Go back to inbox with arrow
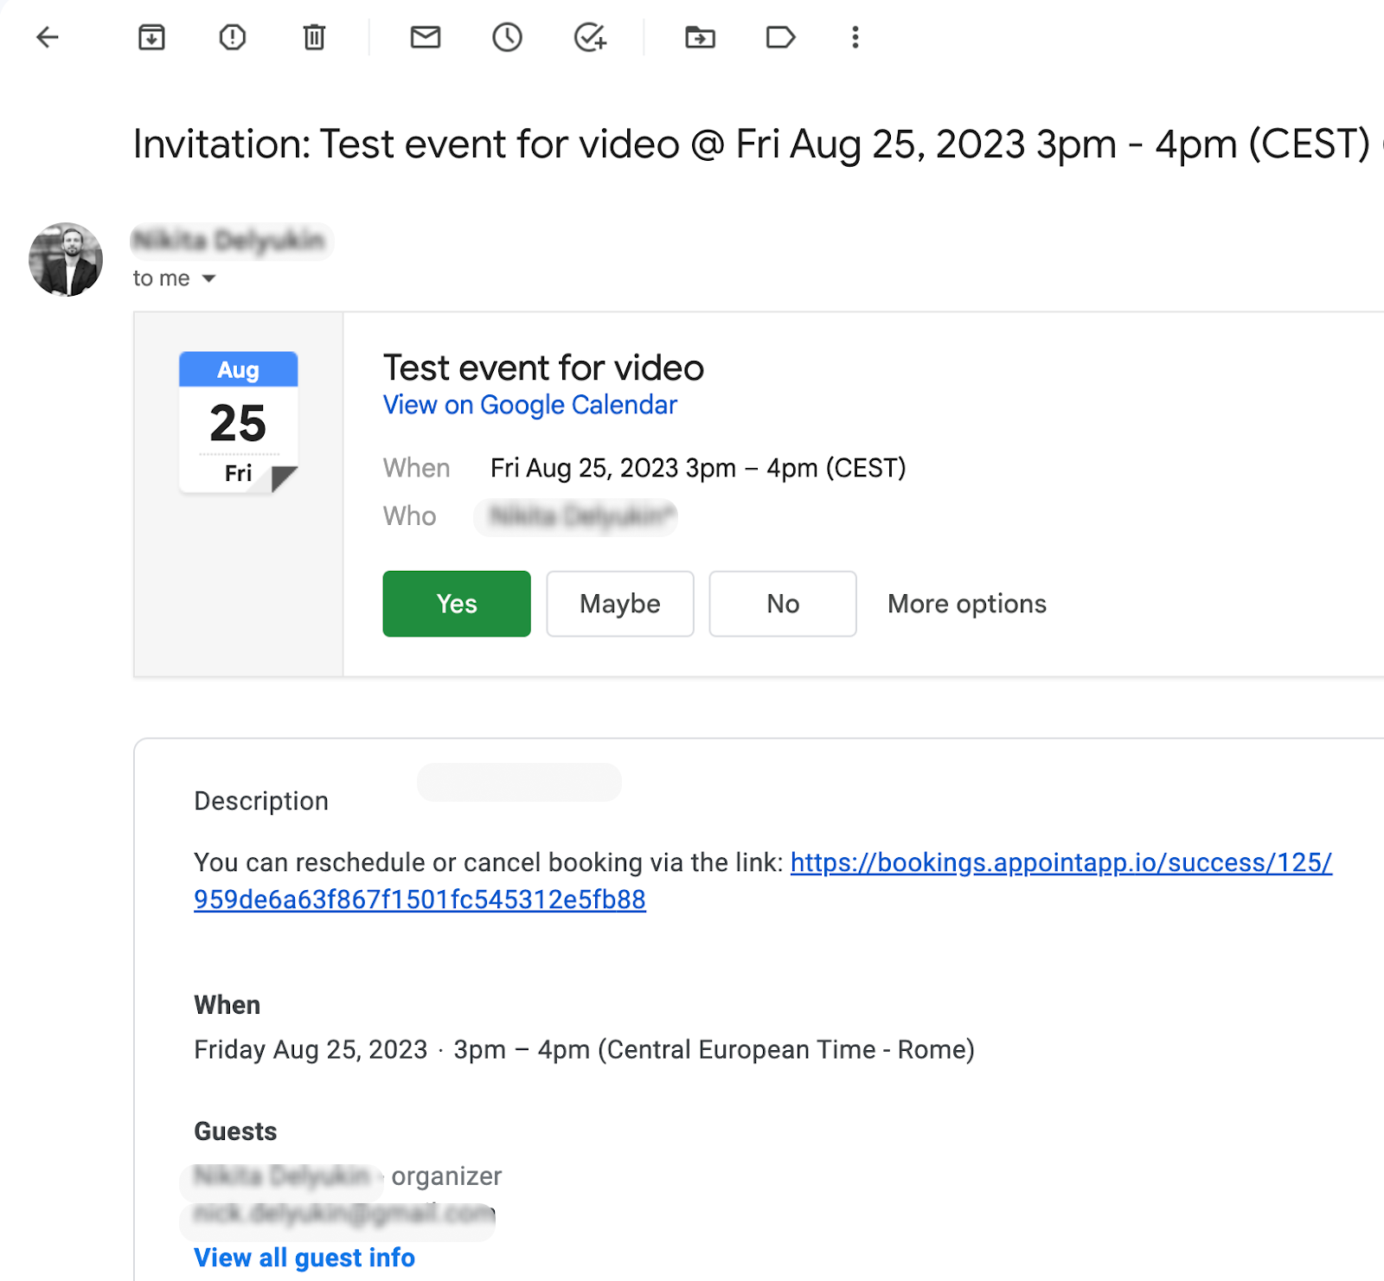The height and width of the screenshot is (1281, 1384). click(48, 37)
